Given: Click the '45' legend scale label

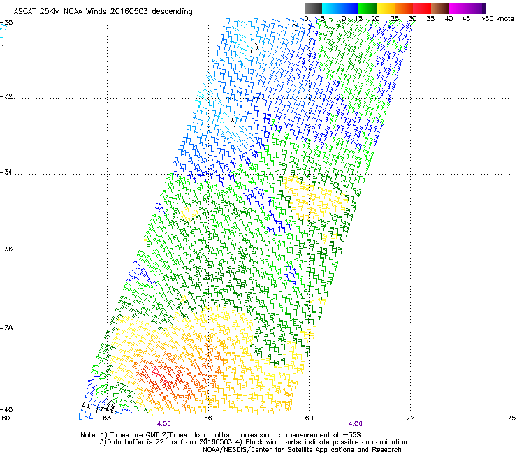Looking at the screenshot, I should click(x=466, y=19).
